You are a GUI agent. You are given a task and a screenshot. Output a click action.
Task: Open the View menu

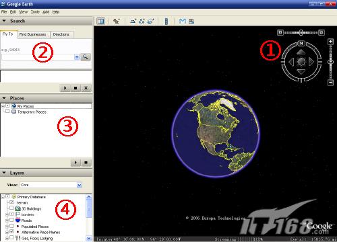(x=23, y=12)
